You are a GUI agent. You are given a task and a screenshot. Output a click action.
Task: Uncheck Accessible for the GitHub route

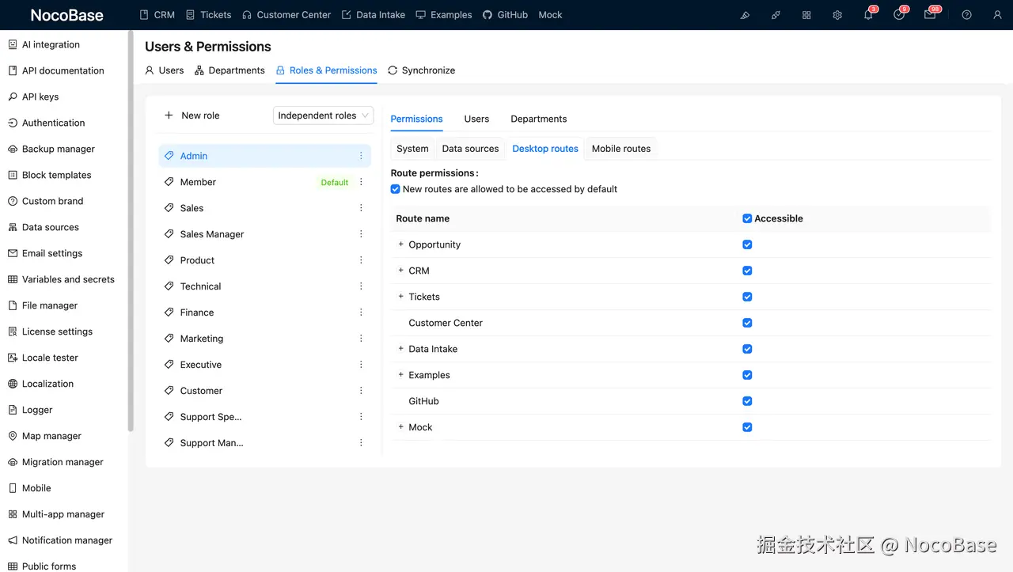[x=746, y=401]
